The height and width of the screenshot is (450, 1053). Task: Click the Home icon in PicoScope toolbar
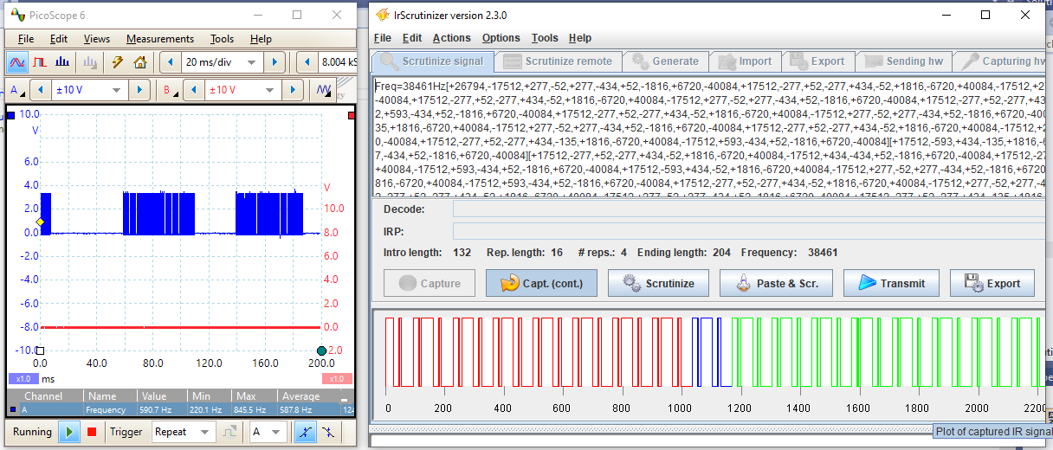[139, 62]
